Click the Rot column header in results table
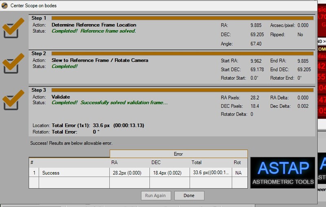The image size is (326, 207). click(237, 162)
